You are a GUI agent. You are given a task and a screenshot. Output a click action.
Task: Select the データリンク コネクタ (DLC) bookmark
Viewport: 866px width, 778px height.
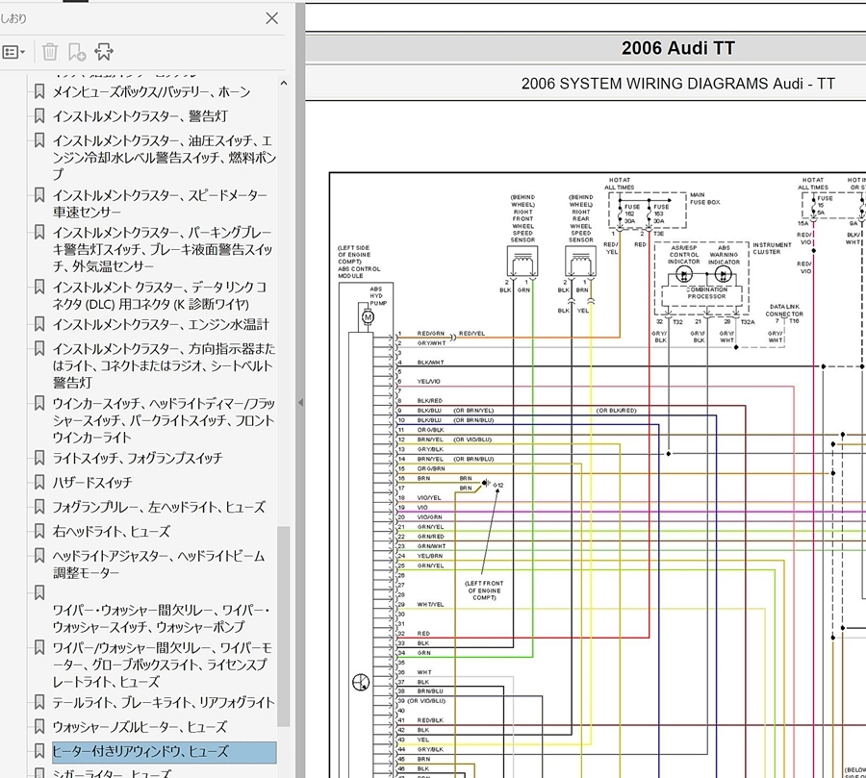[x=160, y=295]
